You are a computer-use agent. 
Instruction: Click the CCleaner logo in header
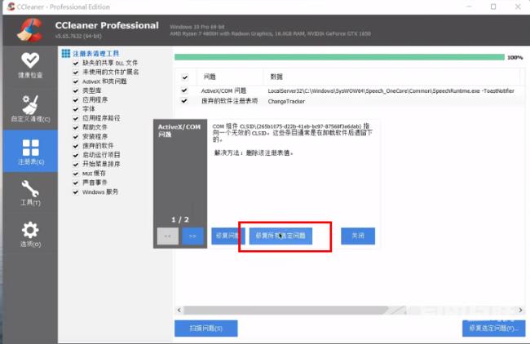(29, 30)
